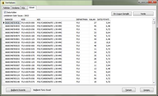Select code cell FLX+0050-075

coord(29,56)
